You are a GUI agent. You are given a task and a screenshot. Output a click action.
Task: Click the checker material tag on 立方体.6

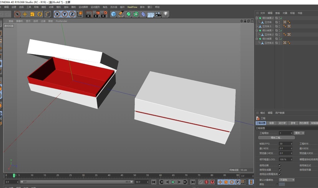pos(285,43)
